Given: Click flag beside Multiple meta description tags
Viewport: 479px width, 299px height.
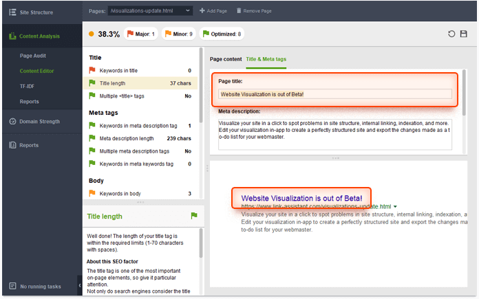Looking at the screenshot, I should 92,151.
